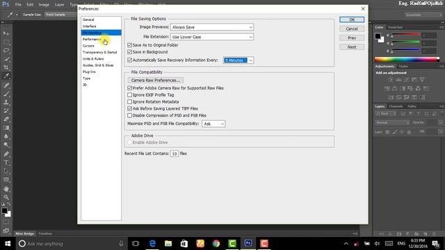This screenshot has height=250, width=445.
Task: Open the Edit menu in Photoshop
Action: tap(30, 5)
